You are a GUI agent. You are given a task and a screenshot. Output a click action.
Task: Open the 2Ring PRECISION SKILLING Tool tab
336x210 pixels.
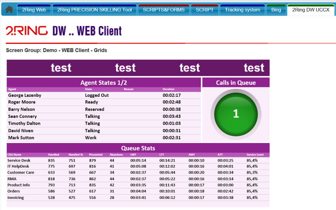coord(94,10)
